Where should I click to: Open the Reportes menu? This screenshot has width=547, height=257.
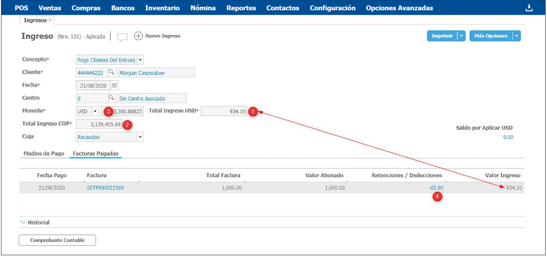241,8
